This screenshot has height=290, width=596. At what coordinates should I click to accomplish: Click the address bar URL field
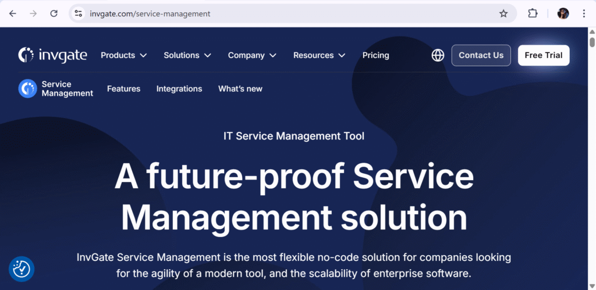[293, 14]
